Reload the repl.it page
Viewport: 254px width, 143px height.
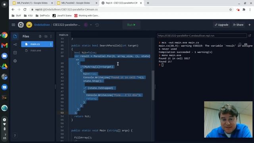25,10
